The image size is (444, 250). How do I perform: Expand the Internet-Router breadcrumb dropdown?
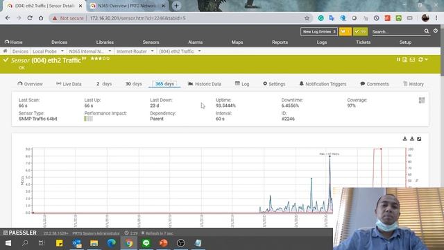(153, 51)
